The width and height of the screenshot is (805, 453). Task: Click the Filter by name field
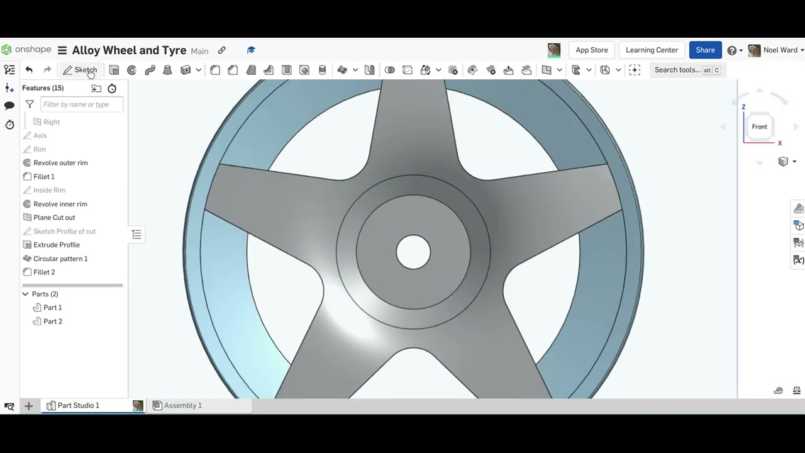[x=82, y=104]
